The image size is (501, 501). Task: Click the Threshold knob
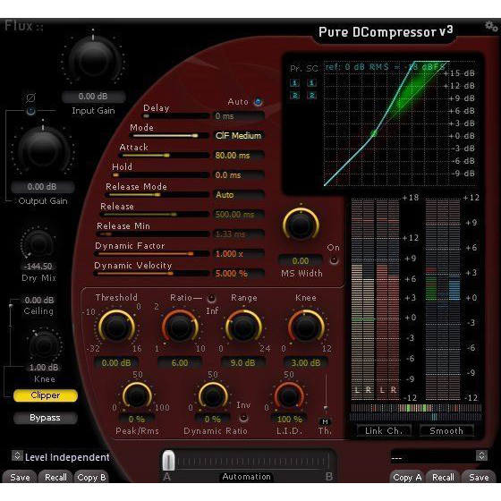[116, 327]
